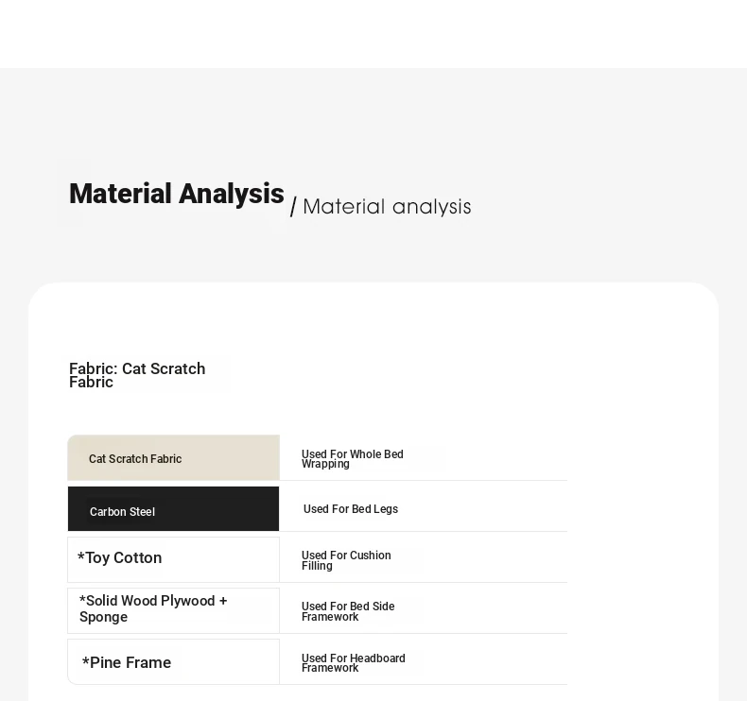
Task: Click the slash separator beside the heading
Action: 293,207
